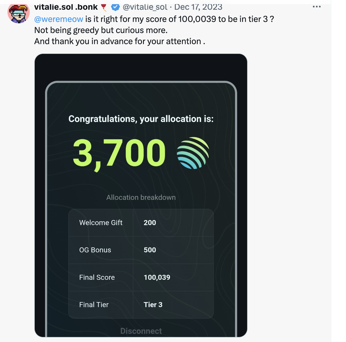Click the Final Tier row label
Viewport: 346px width, 342px height.
[94, 305]
